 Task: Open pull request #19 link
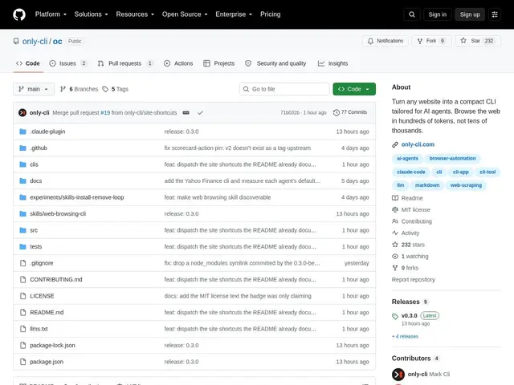click(x=105, y=112)
